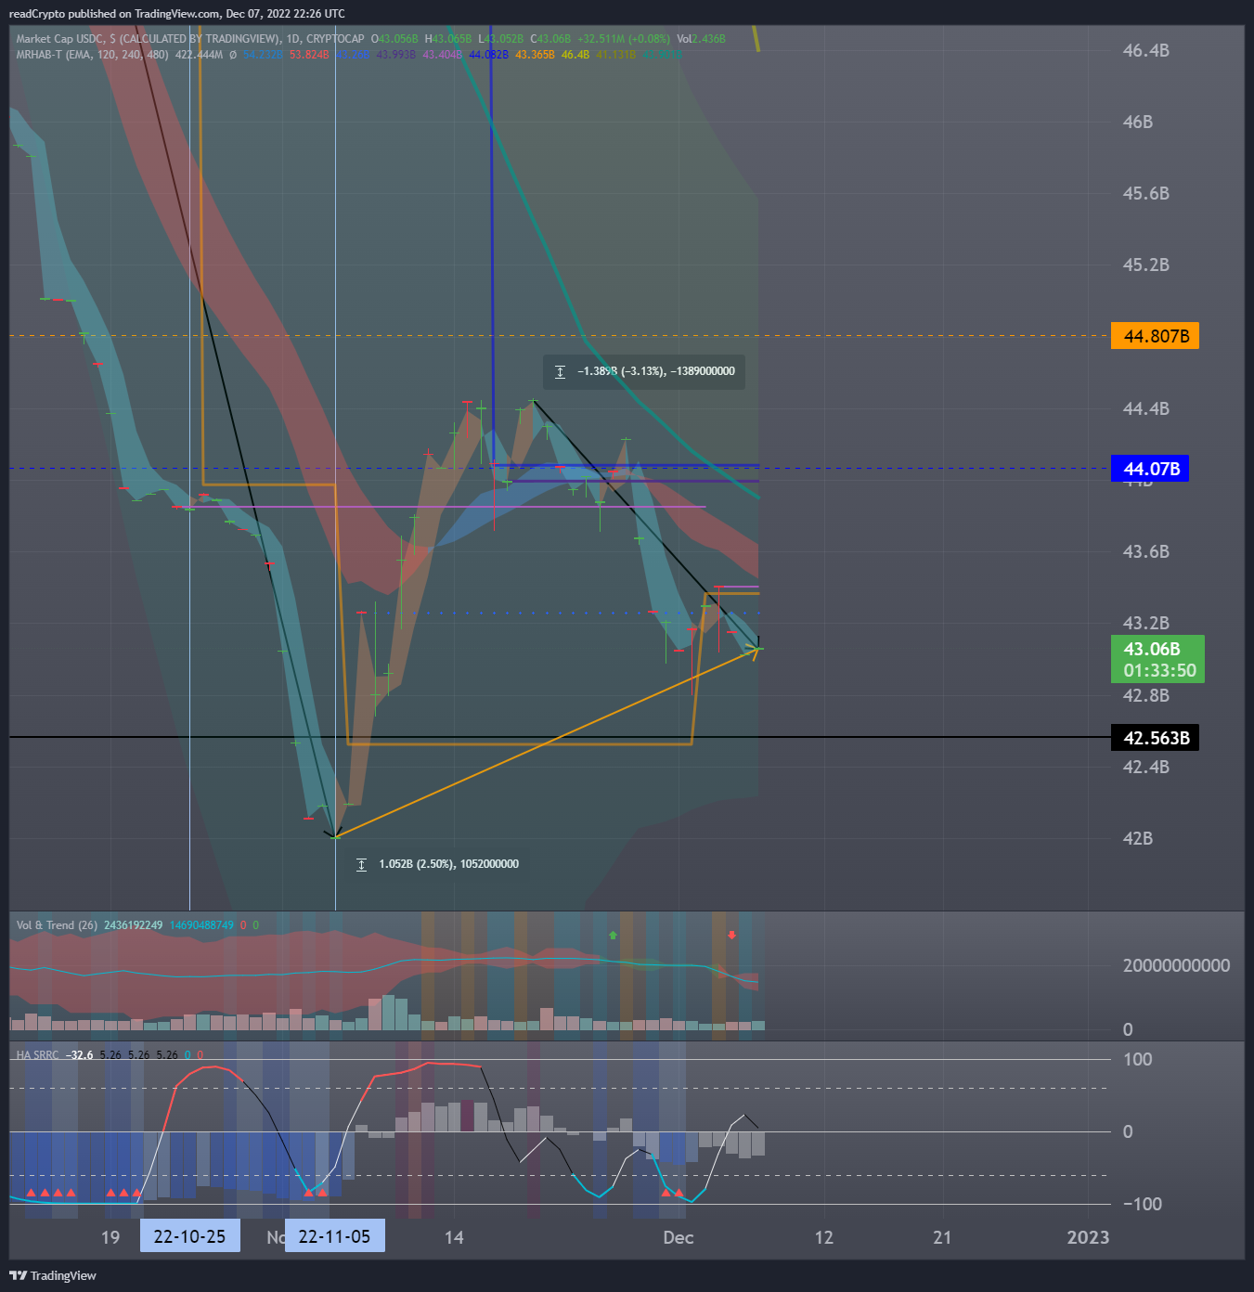Click the 100 level on oscillator axis
Screen dimensions: 1254x1292
click(1138, 1059)
